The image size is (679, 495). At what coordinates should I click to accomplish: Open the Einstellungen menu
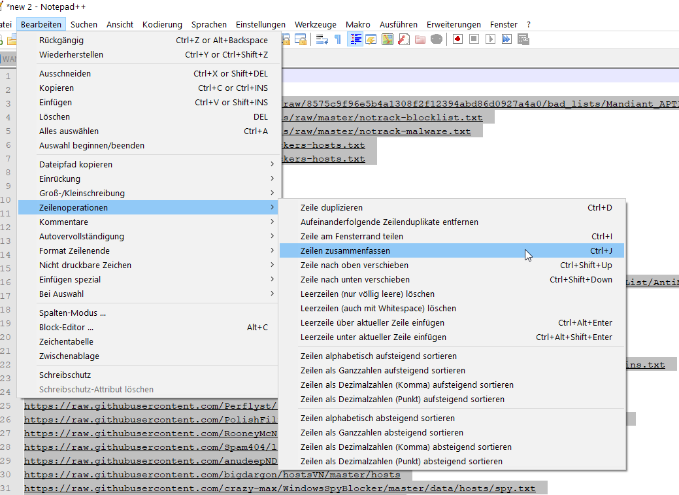click(x=261, y=24)
